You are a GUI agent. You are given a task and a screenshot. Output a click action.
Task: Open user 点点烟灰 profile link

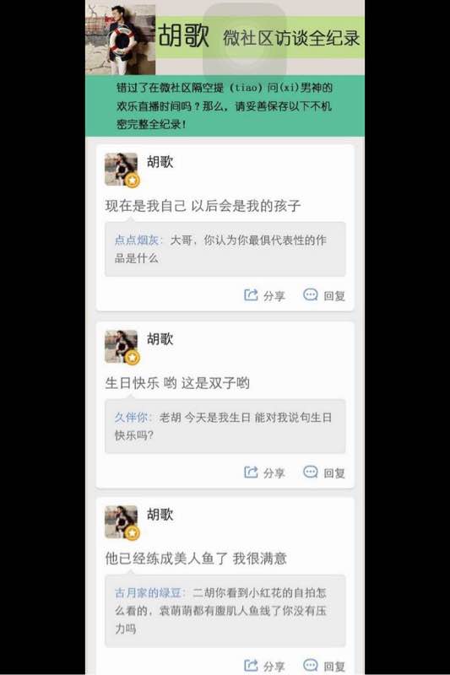[x=137, y=240]
